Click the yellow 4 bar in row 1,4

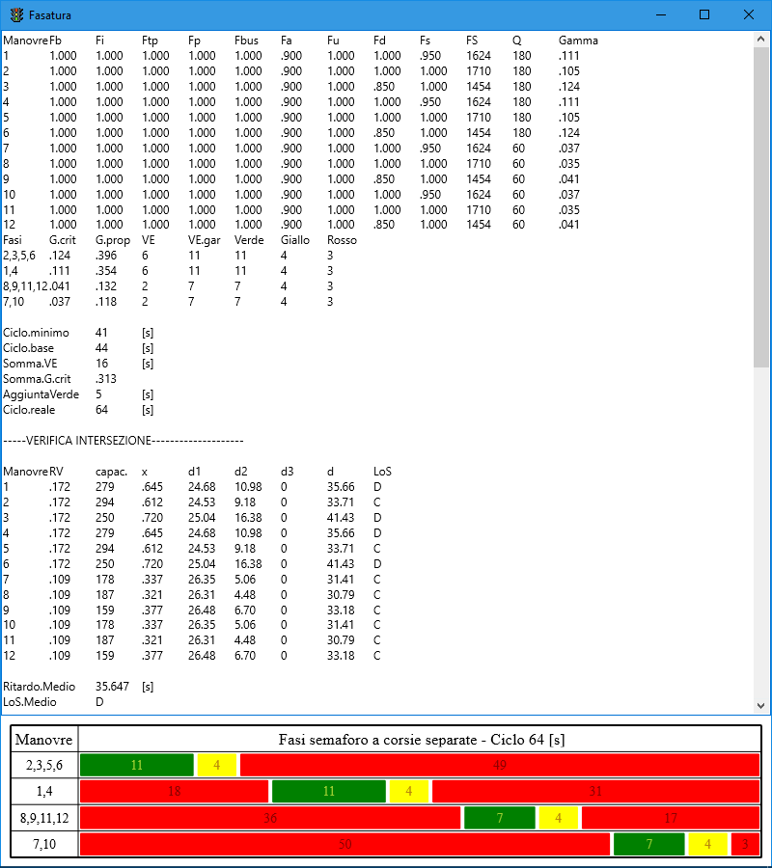(409, 791)
